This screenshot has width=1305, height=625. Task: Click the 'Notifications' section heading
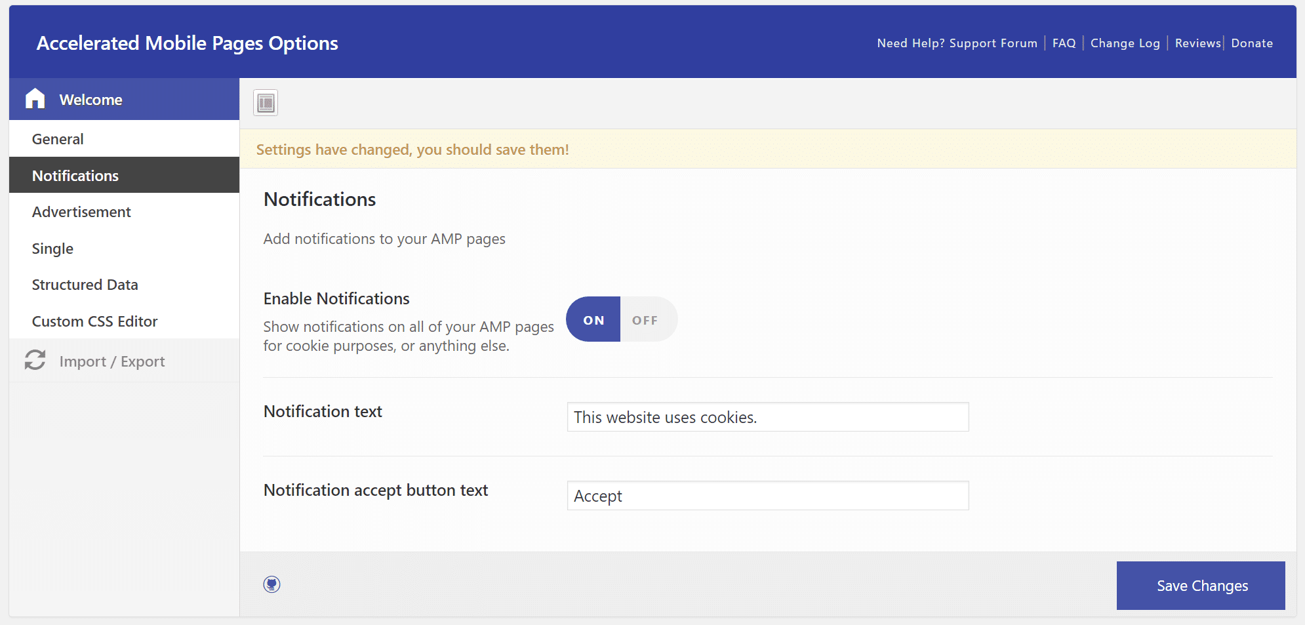point(319,199)
